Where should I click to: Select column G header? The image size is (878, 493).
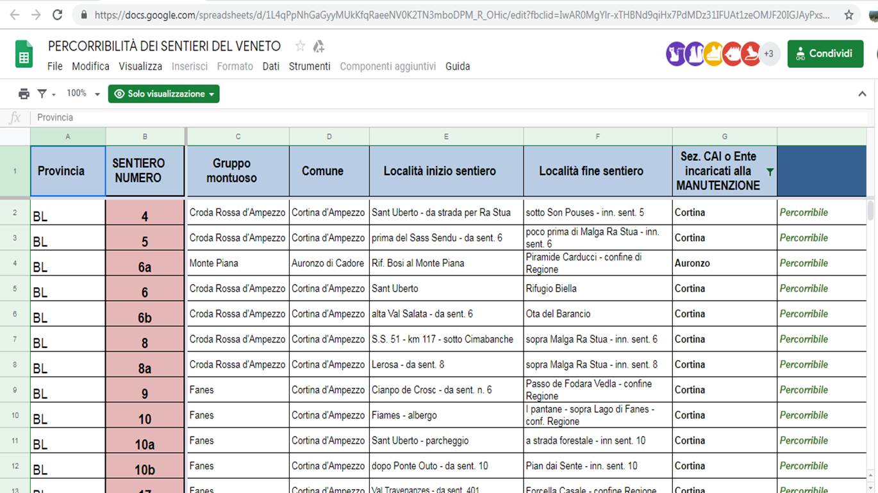[x=725, y=136]
